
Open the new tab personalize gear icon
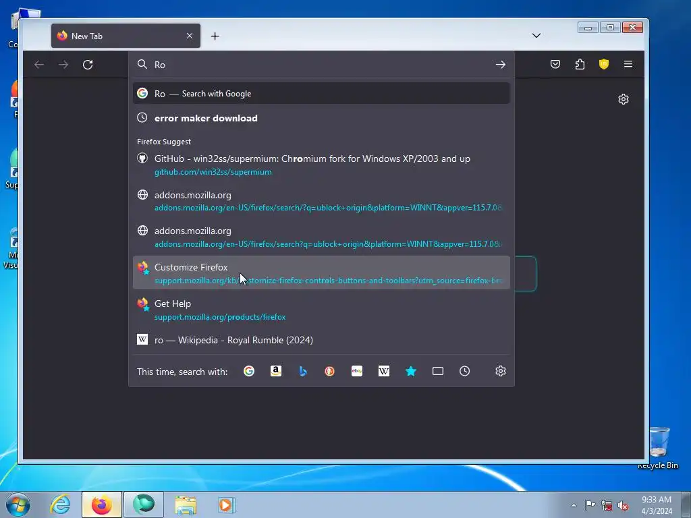click(623, 99)
